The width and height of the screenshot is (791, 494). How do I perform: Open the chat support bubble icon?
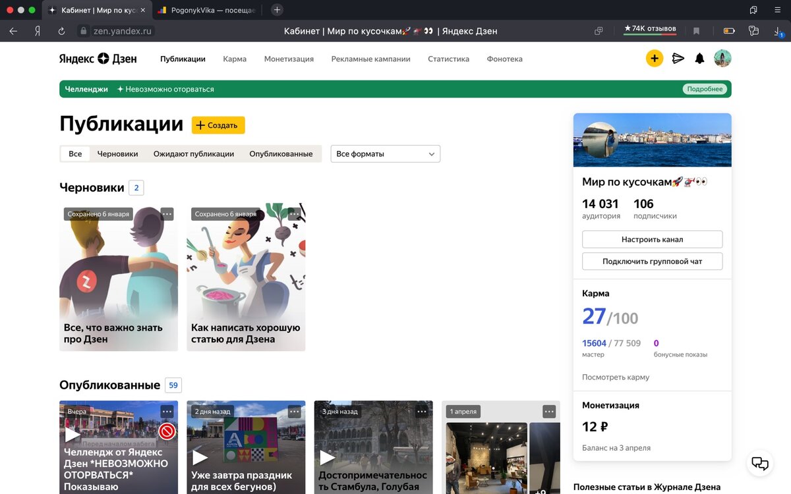click(x=760, y=463)
